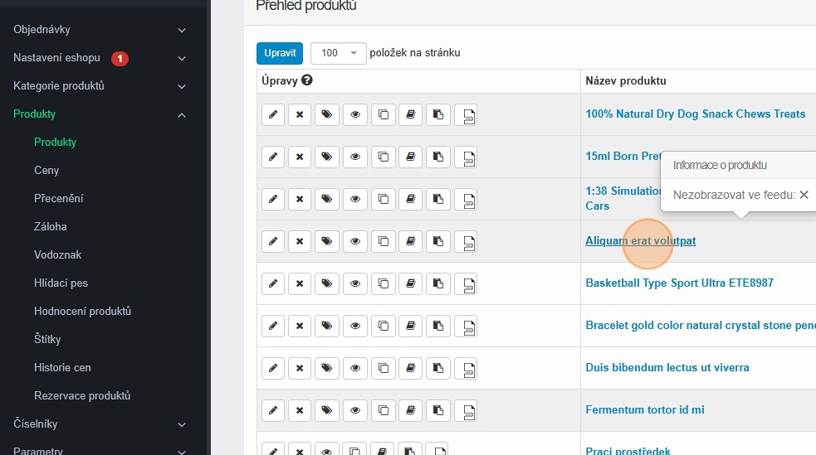Open the Duis bibendum lectus ut viverra link
This screenshot has width=816, height=455.
(x=667, y=367)
